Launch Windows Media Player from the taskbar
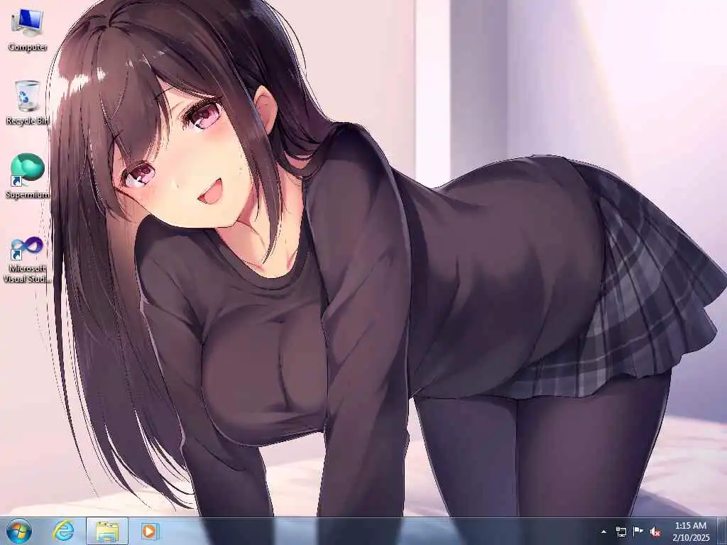Viewport: 727px width, 545px height. (x=150, y=531)
